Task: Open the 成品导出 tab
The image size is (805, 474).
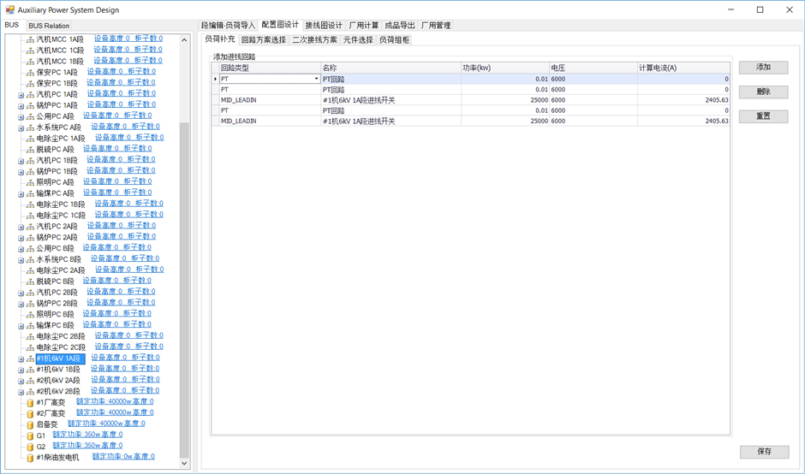Action: click(x=399, y=25)
